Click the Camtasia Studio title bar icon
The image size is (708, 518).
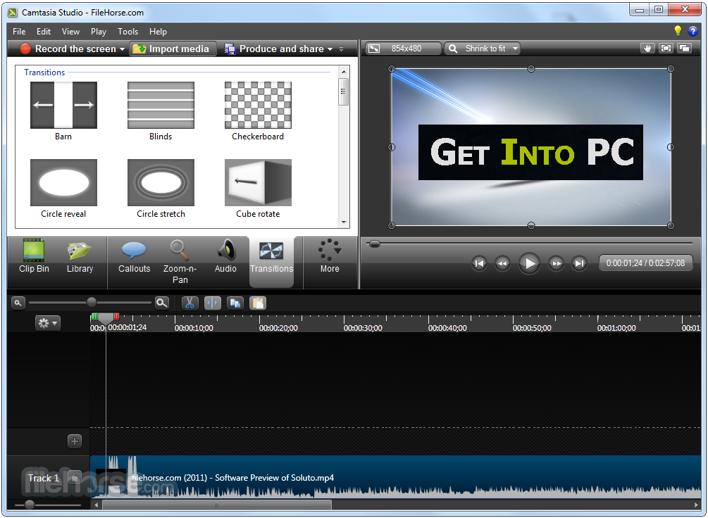[x=12, y=12]
